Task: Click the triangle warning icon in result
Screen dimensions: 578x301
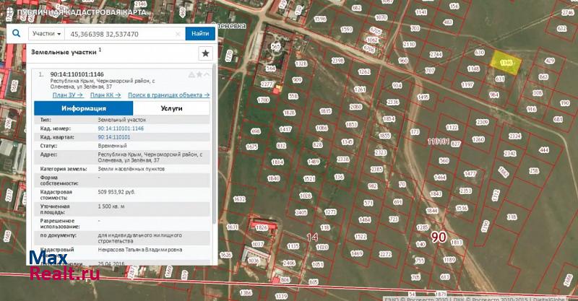Action: click(191, 74)
